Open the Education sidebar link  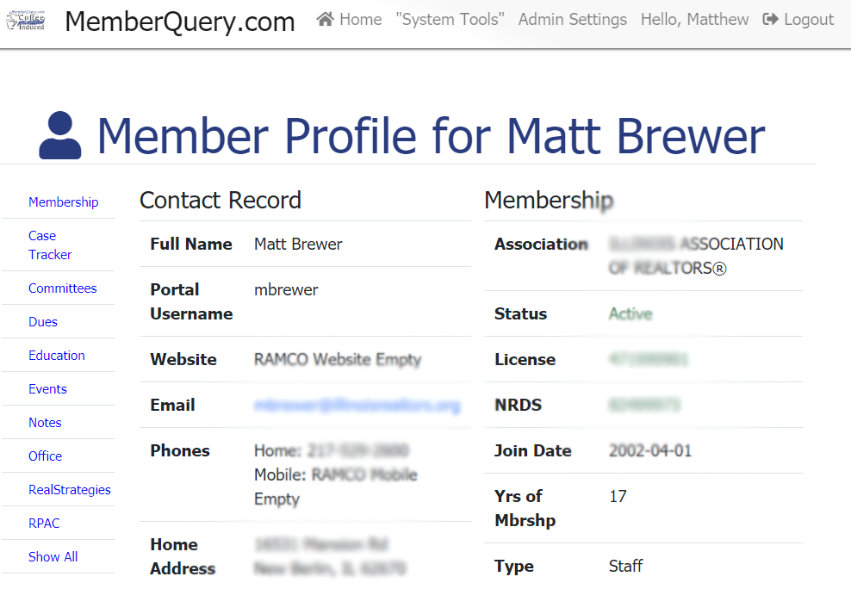click(x=56, y=356)
